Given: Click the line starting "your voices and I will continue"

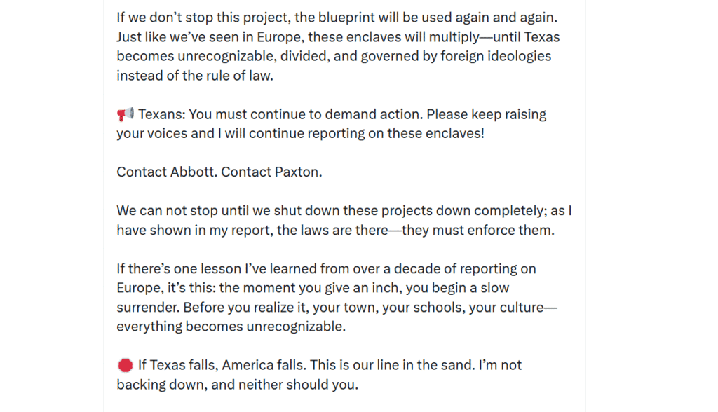Looking at the screenshot, I should pyautogui.click(x=300, y=133).
